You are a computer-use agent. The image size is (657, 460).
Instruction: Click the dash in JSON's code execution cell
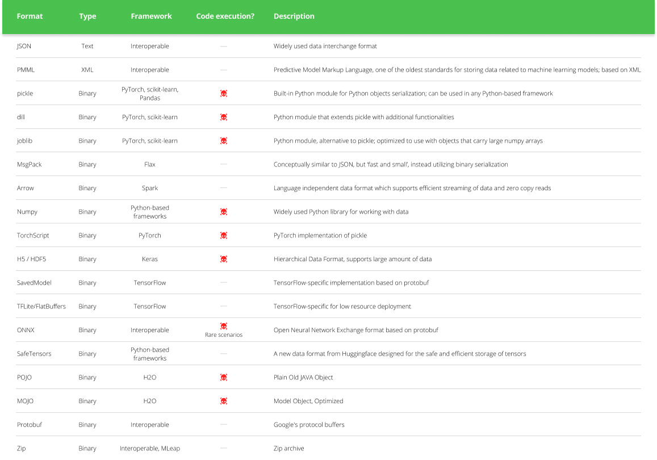click(x=224, y=46)
